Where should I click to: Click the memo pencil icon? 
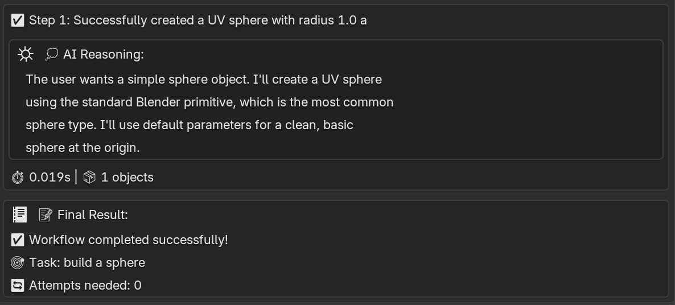(x=46, y=215)
